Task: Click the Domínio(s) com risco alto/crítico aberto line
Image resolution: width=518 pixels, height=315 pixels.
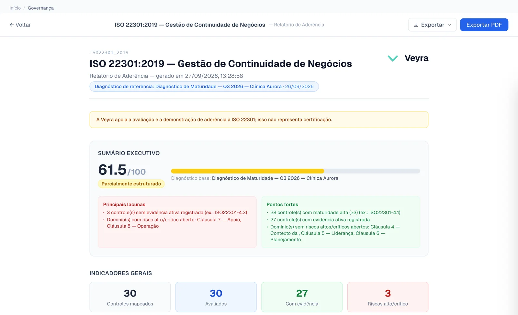Action: click(174, 223)
